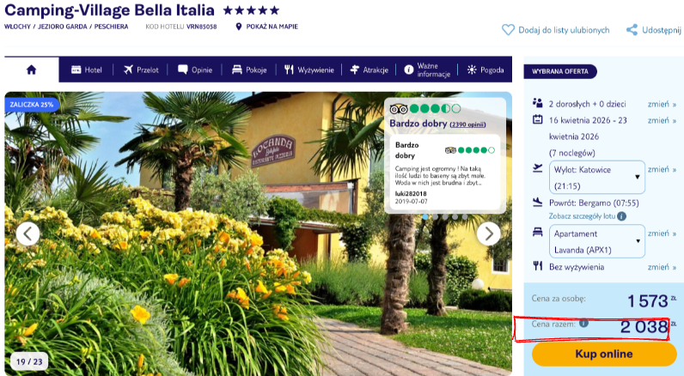Go to previous photo with left arrow
The width and height of the screenshot is (684, 376).
coord(27,234)
